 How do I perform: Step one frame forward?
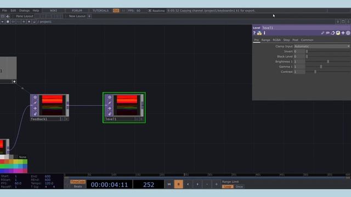pos(197,184)
